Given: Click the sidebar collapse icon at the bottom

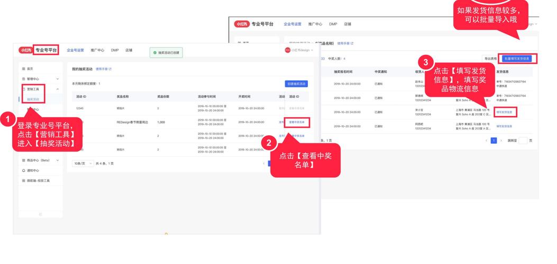Looking at the screenshot, I should coord(41,214).
